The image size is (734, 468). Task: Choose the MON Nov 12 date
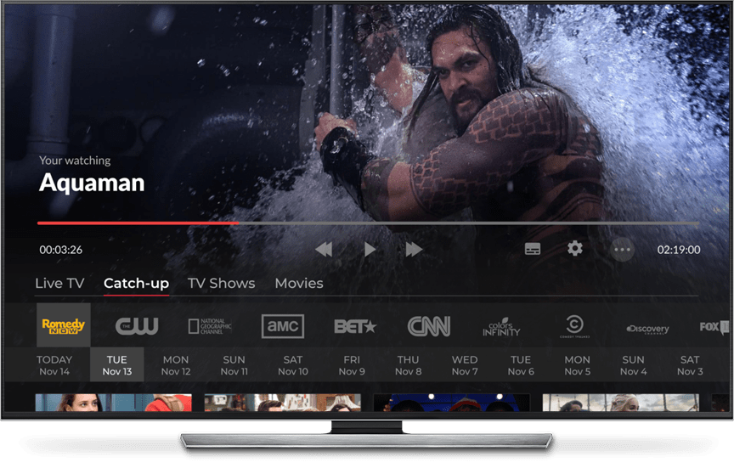point(176,365)
